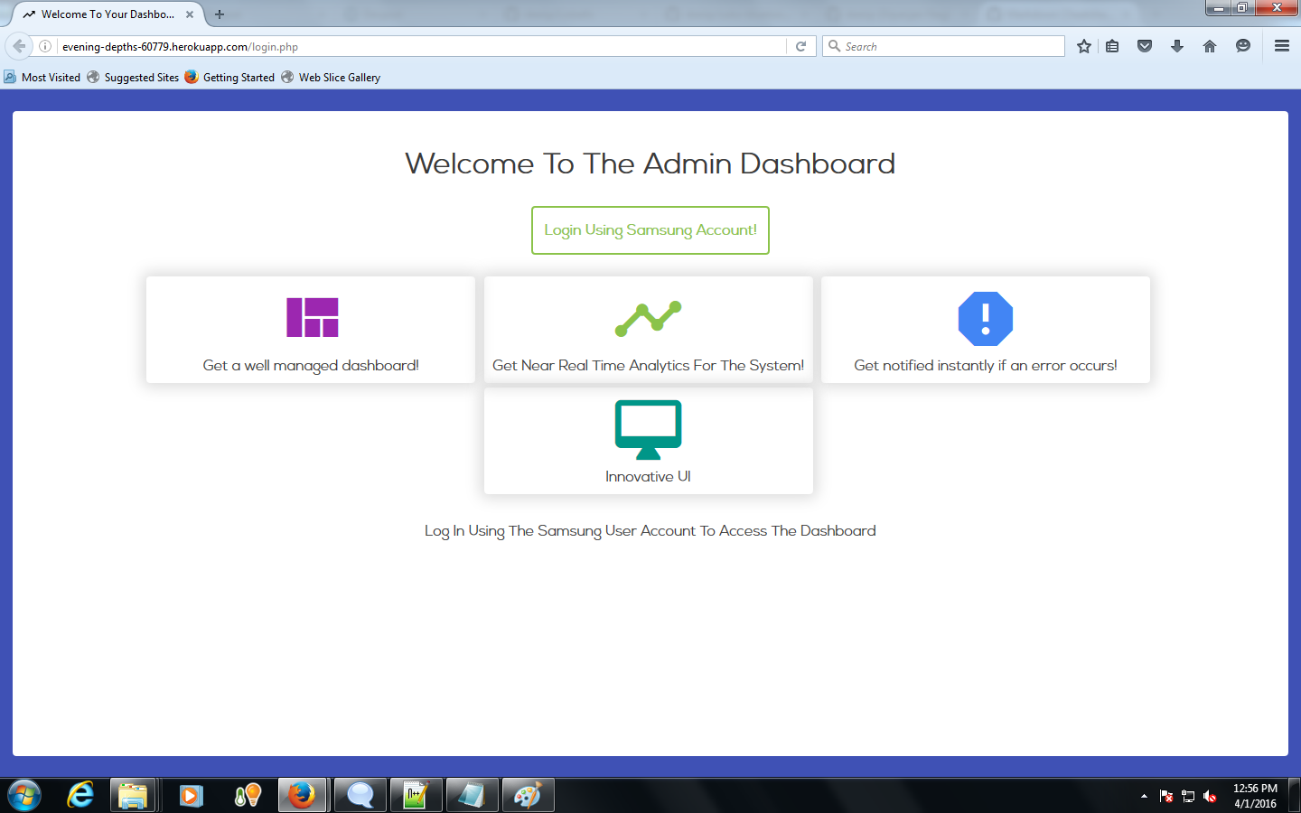This screenshot has width=1301, height=813.
Task: Open Windows Explorer folder in taskbar
Action: coord(133,796)
